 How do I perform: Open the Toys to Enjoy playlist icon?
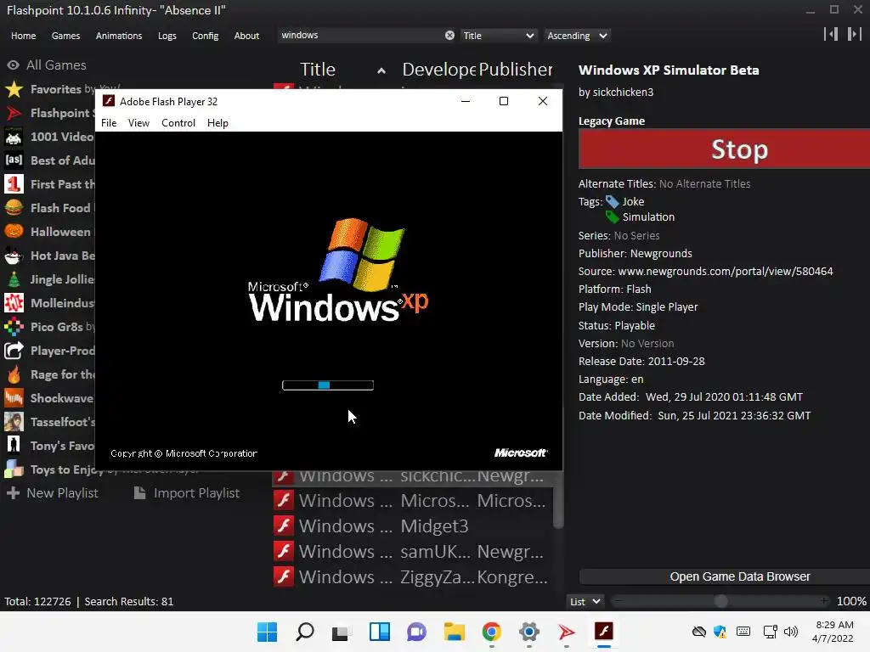(14, 469)
